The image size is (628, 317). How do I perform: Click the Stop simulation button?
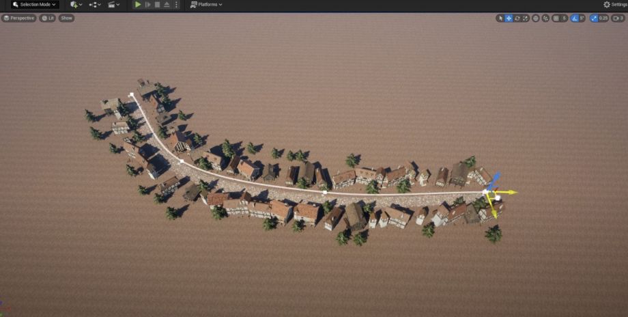158,5
